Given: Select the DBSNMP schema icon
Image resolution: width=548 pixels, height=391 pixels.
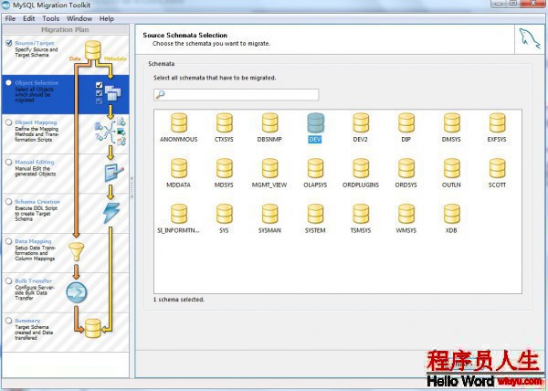Looking at the screenshot, I should 269,123.
